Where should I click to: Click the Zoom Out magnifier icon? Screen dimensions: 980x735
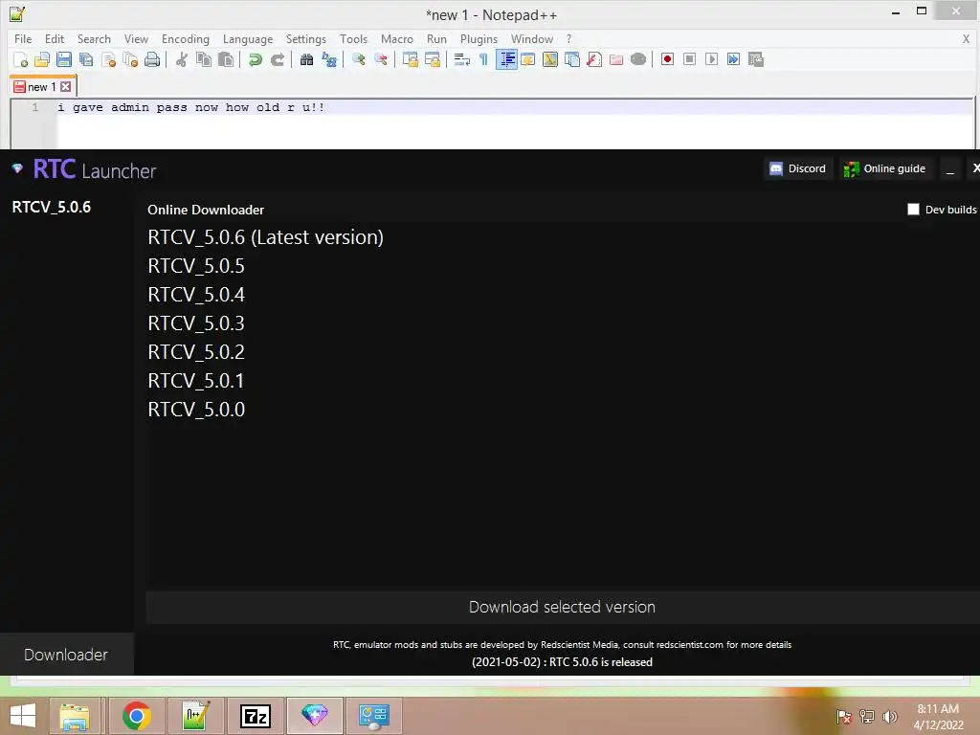pos(380,59)
